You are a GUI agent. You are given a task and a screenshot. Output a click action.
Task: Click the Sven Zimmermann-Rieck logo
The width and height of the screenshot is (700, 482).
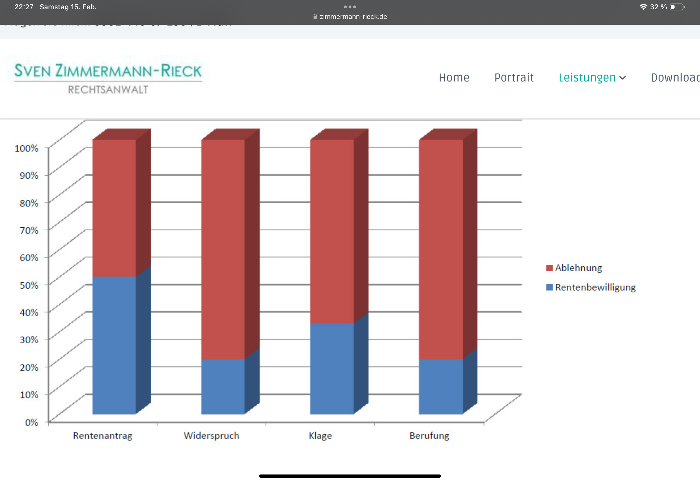pyautogui.click(x=108, y=78)
